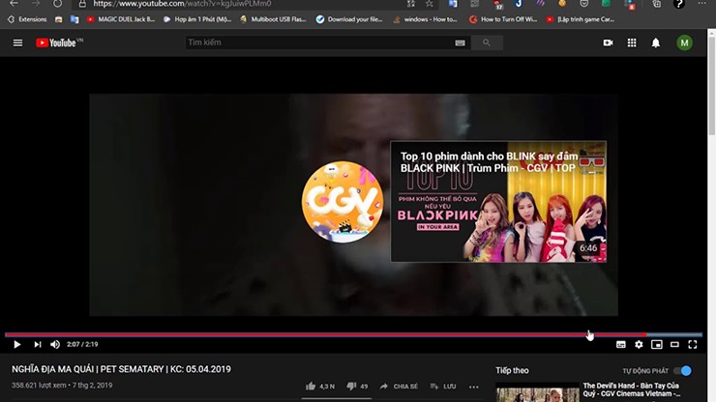Share the video via CHIA SẺ
Image resolution: width=716 pixels, height=402 pixels.
(399, 387)
